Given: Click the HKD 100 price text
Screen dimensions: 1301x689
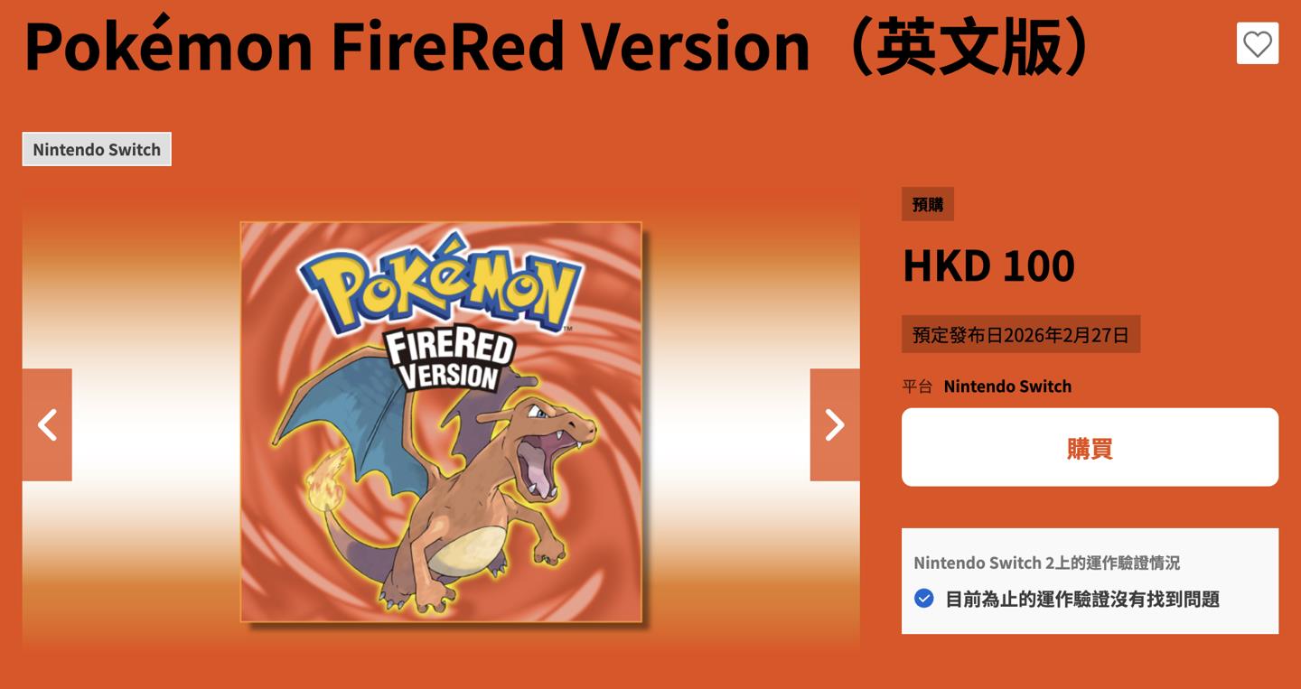Looking at the screenshot, I should pyautogui.click(x=988, y=265).
